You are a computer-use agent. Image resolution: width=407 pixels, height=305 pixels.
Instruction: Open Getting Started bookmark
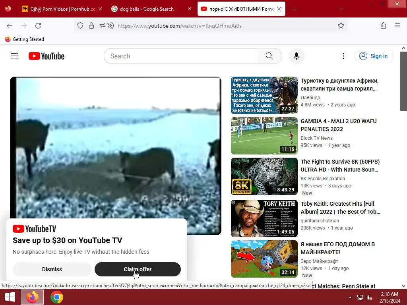click(x=24, y=39)
